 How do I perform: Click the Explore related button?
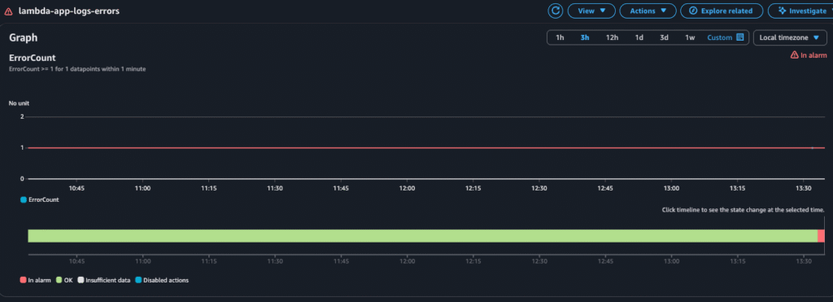pos(722,11)
